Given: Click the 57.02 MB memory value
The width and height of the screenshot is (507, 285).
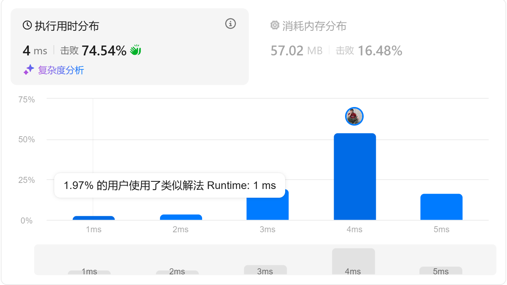Looking at the screenshot, I should [297, 50].
